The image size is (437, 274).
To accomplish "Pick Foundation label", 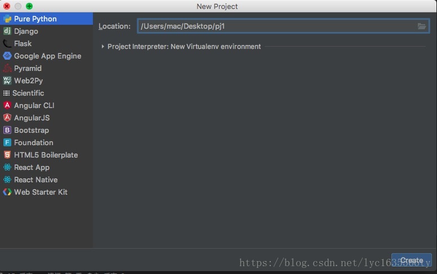I will 34,142.
